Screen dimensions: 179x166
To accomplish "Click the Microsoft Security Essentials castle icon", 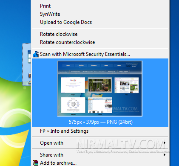I will 36,54.
